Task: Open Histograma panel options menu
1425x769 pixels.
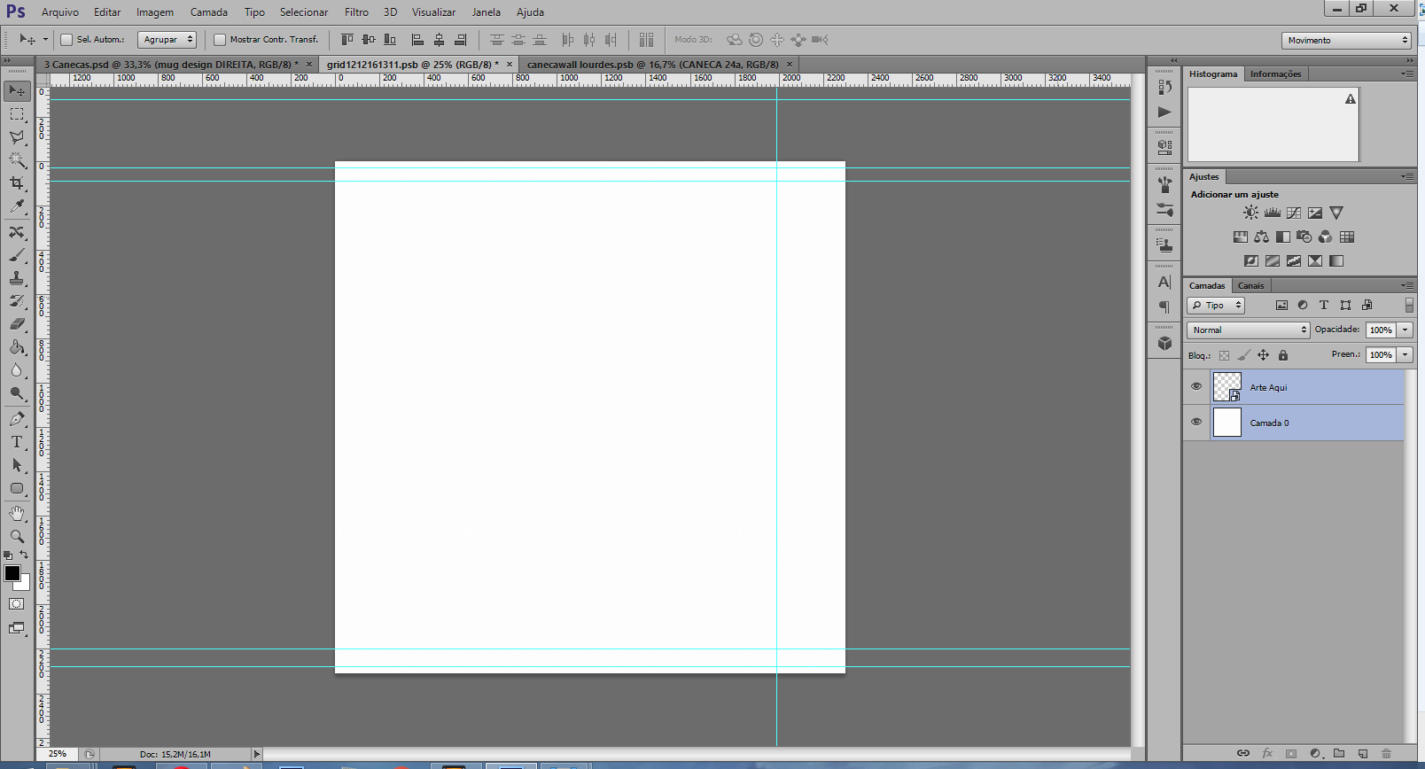Action: (1407, 74)
